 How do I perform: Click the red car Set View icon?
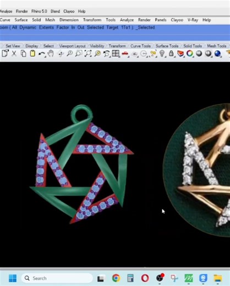[125, 53]
